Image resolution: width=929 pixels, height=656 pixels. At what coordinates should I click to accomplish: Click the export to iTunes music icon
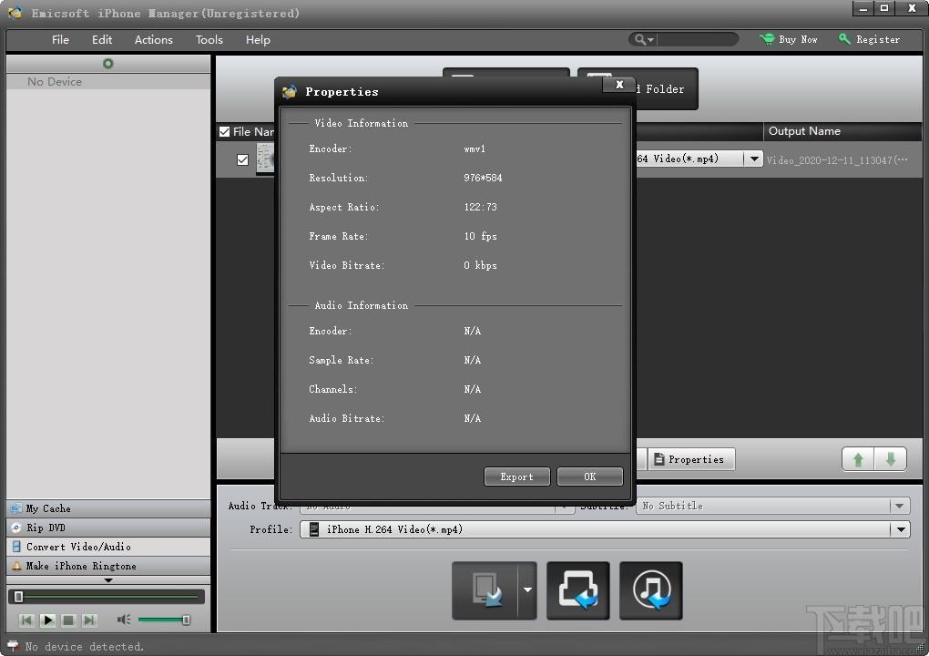650,590
